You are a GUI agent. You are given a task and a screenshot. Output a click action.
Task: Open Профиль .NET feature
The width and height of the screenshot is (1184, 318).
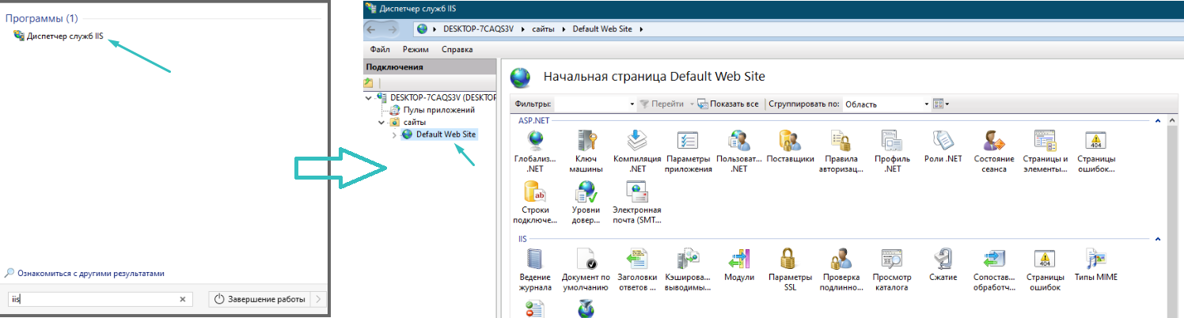(892, 152)
